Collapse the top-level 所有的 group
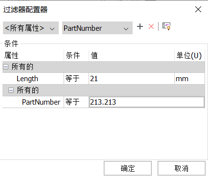 point(6,67)
